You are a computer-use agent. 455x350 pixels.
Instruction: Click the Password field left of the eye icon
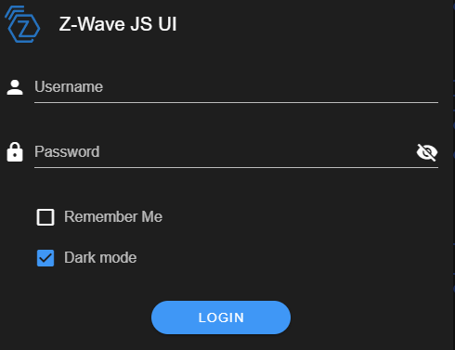click(225, 152)
